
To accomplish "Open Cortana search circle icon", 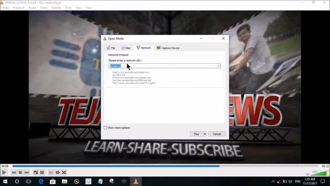I will [17, 181].
